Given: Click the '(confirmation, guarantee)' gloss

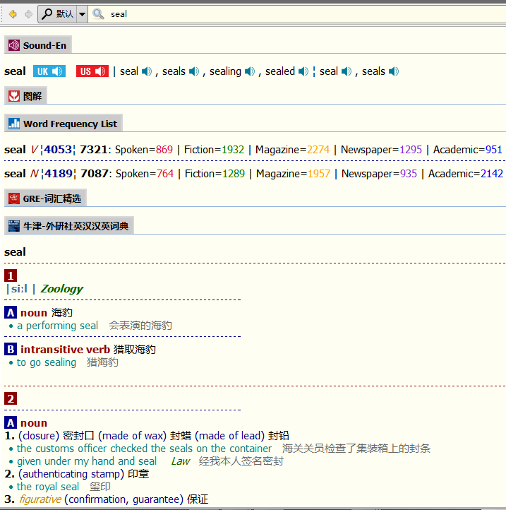Looking at the screenshot, I should [124, 499].
